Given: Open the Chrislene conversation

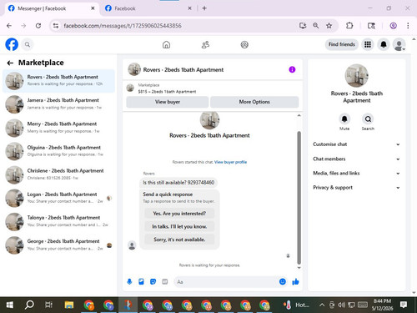Looking at the screenshot, I should 58,174.
